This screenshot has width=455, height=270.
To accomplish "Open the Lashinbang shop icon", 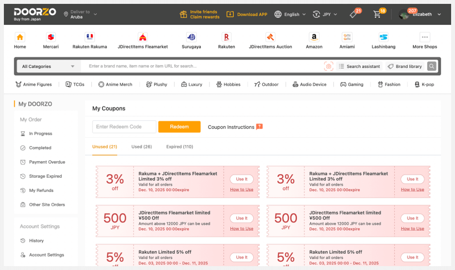I will click(384, 37).
